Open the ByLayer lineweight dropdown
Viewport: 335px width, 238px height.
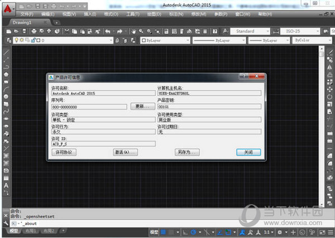(287, 40)
